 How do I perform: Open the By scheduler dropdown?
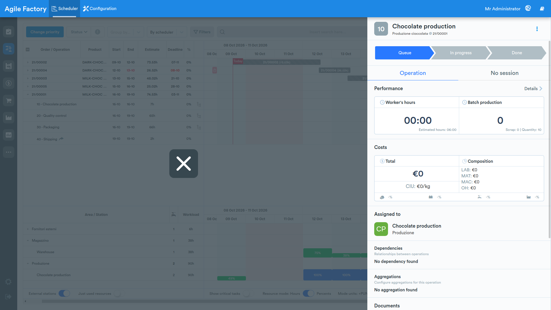click(167, 32)
